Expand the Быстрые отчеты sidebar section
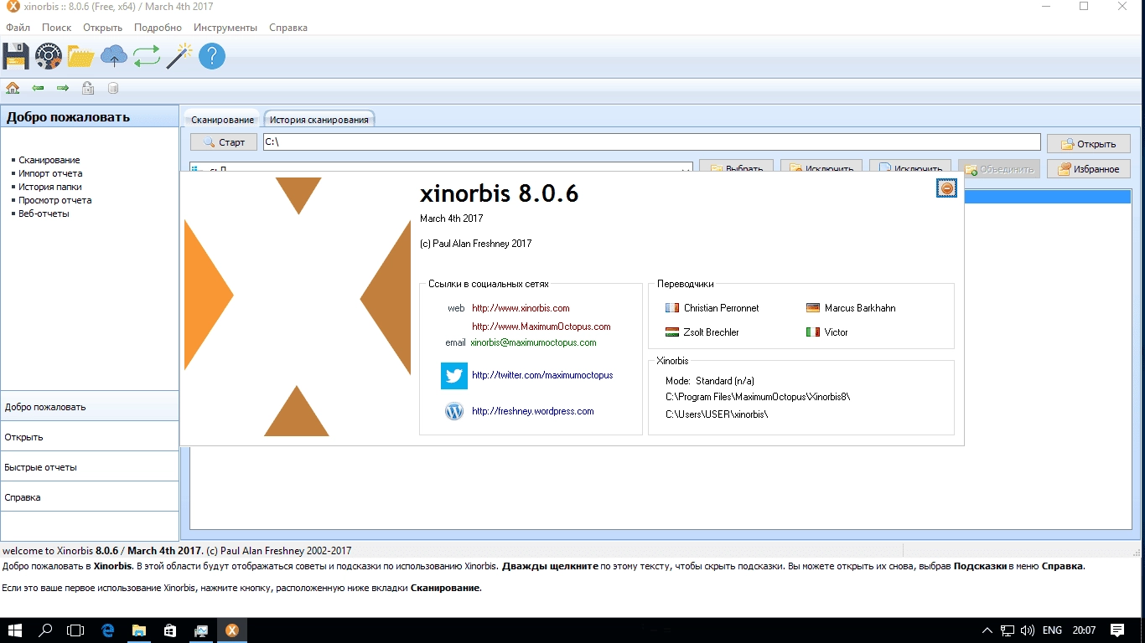The height and width of the screenshot is (643, 1145). (x=90, y=466)
